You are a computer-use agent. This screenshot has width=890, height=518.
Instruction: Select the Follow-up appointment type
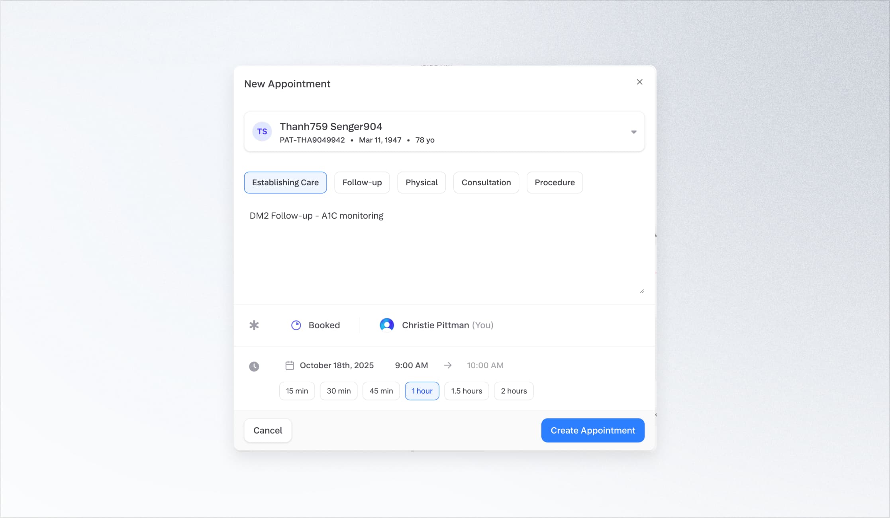pyautogui.click(x=362, y=182)
